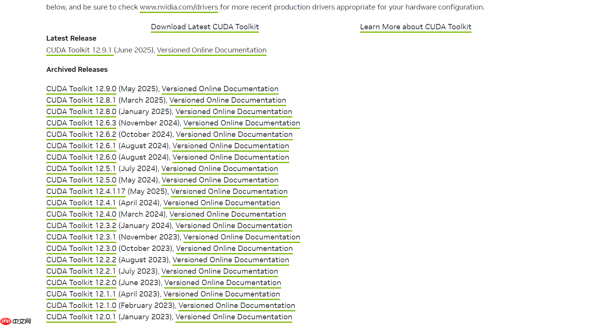This screenshot has height=325, width=601.
Task: Open documentation link in 12.6.0 row
Action: coord(231,157)
